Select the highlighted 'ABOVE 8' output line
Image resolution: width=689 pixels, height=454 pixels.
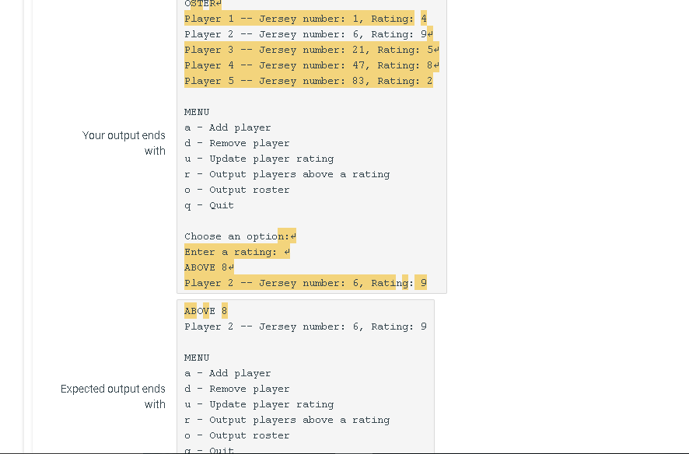click(x=205, y=267)
